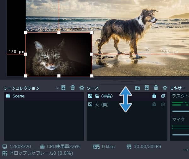Screen dimensions: 189x159
Task: Click the 30.00/30FPS status text
Action: click(147, 146)
